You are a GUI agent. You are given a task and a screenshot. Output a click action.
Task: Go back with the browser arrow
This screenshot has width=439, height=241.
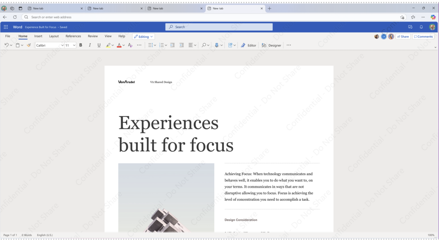tap(5, 17)
